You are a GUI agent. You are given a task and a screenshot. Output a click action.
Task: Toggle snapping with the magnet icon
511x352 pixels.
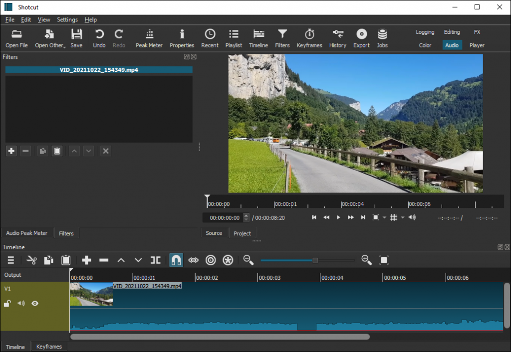(176, 260)
